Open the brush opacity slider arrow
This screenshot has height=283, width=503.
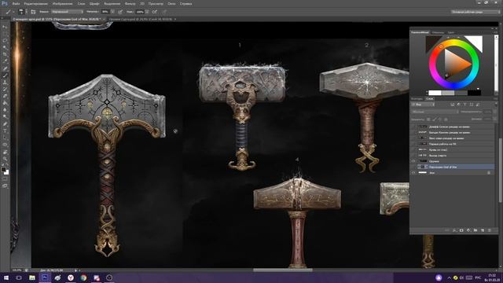click(112, 12)
